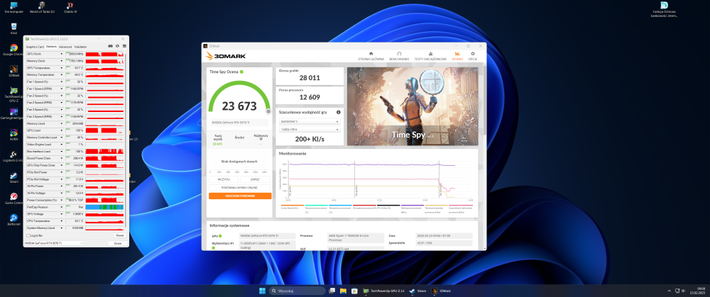Click Time Spy benchmark thumbnail image
710x297 pixels.
click(413, 106)
